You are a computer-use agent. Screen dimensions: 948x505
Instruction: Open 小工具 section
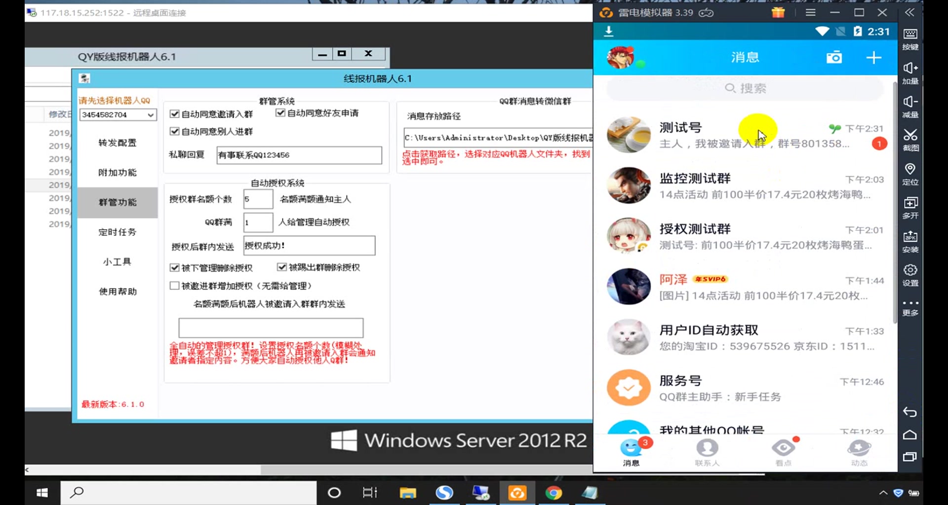[118, 261]
